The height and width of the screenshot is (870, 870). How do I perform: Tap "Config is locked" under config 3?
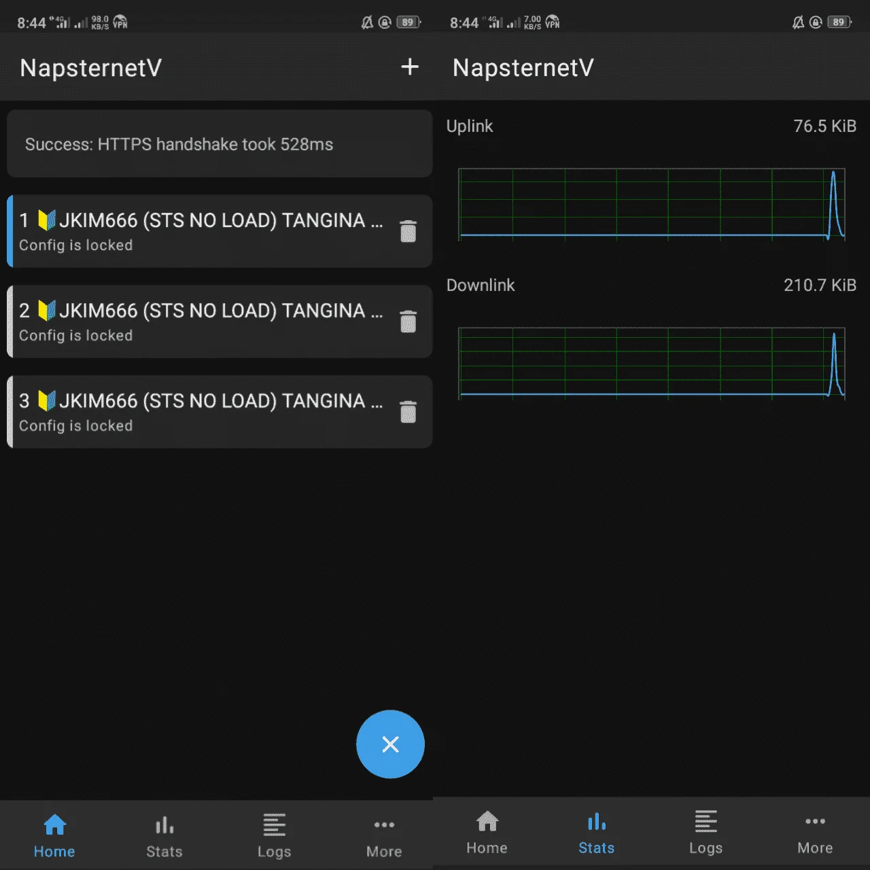(75, 426)
